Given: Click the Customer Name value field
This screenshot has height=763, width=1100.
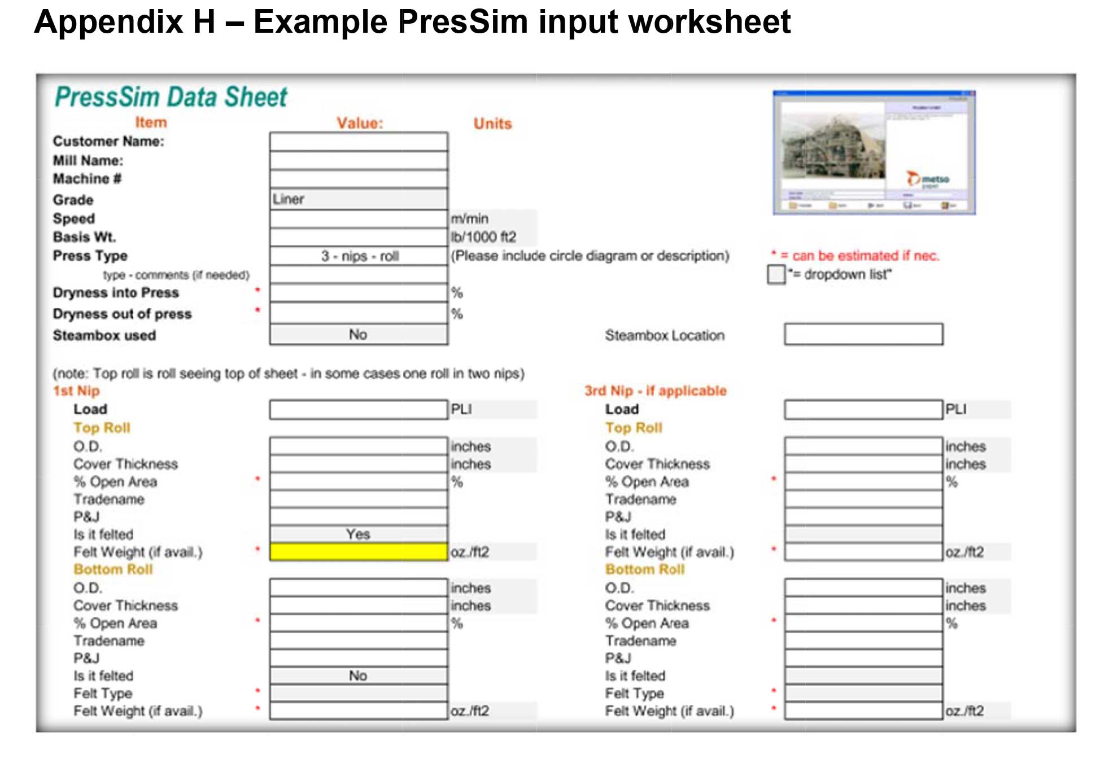Looking at the screenshot, I should pyautogui.click(x=359, y=142).
